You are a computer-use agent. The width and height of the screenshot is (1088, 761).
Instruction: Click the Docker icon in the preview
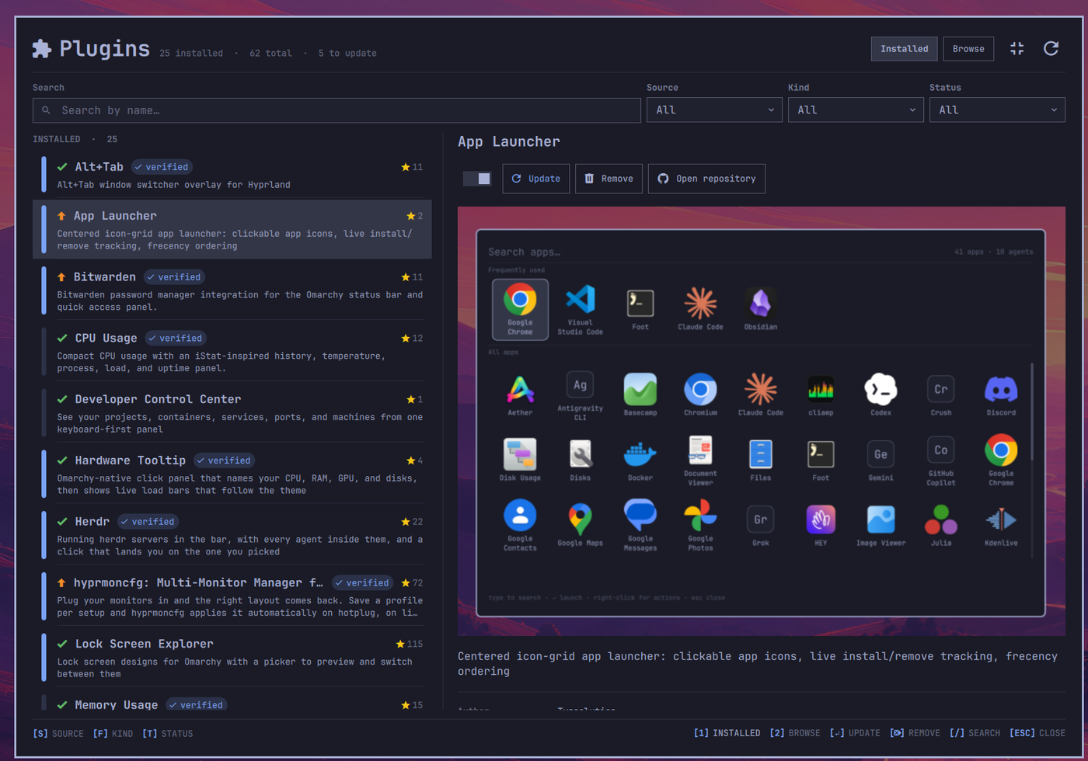point(640,454)
